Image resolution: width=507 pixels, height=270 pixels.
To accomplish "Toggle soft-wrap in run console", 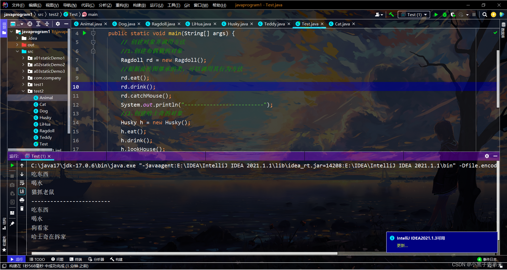I will [22, 183].
